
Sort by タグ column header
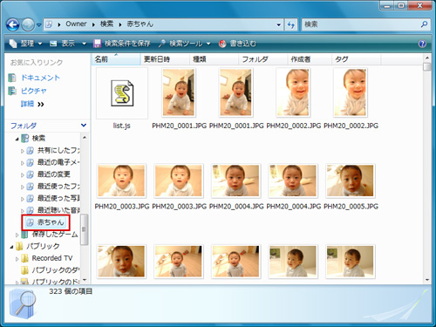click(356, 59)
